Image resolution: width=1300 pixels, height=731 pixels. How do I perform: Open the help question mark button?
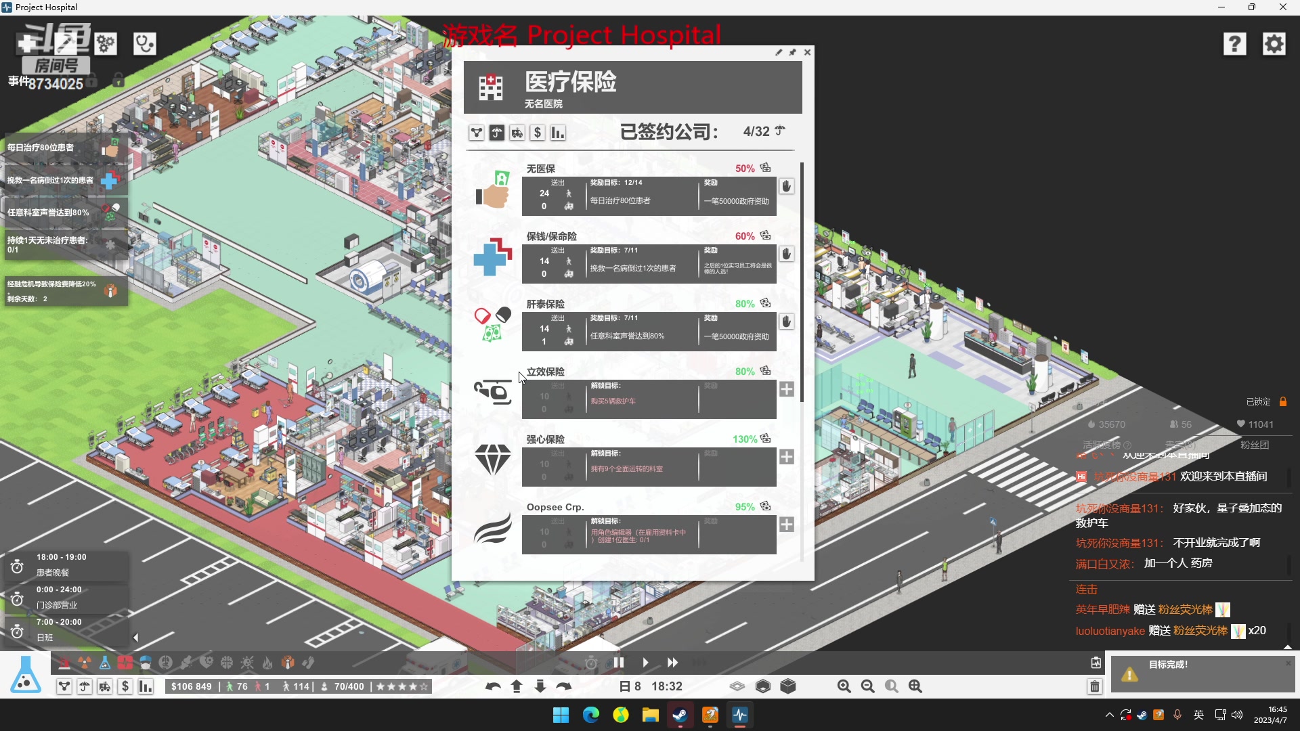(1234, 44)
